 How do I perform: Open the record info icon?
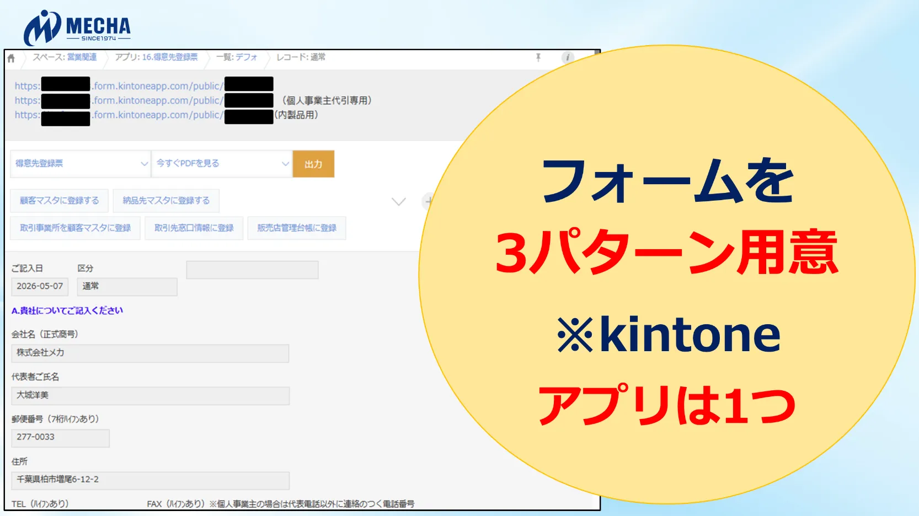point(568,57)
